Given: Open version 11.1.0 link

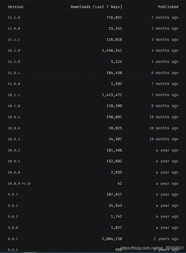Looking at the screenshot, I should [x=14, y=62].
